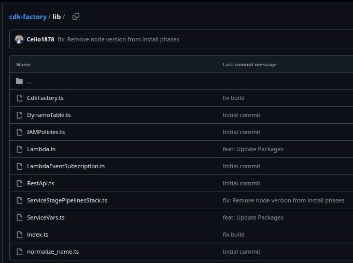
Task: Open 'Initial commit' message for RestApi.ts
Action: coord(242,183)
